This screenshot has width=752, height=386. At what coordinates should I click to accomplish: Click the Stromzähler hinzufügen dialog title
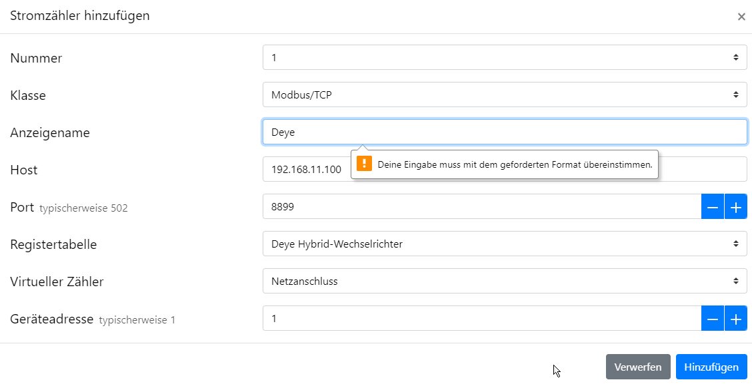[79, 16]
